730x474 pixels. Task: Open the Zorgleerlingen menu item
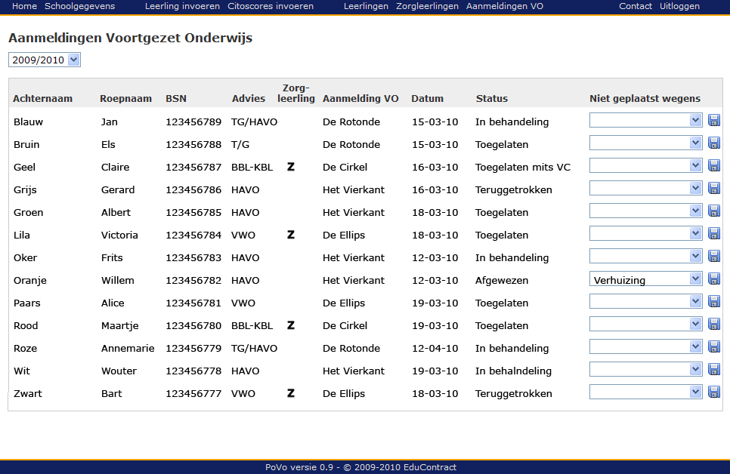coord(427,6)
